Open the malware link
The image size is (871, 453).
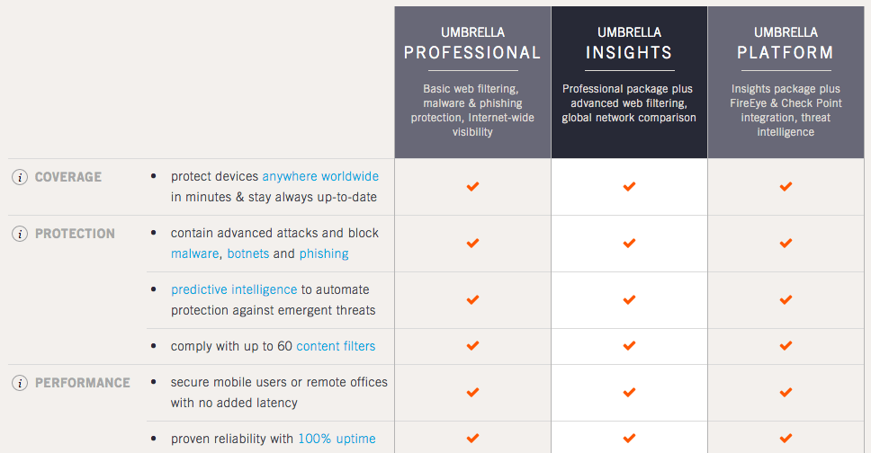click(x=195, y=253)
